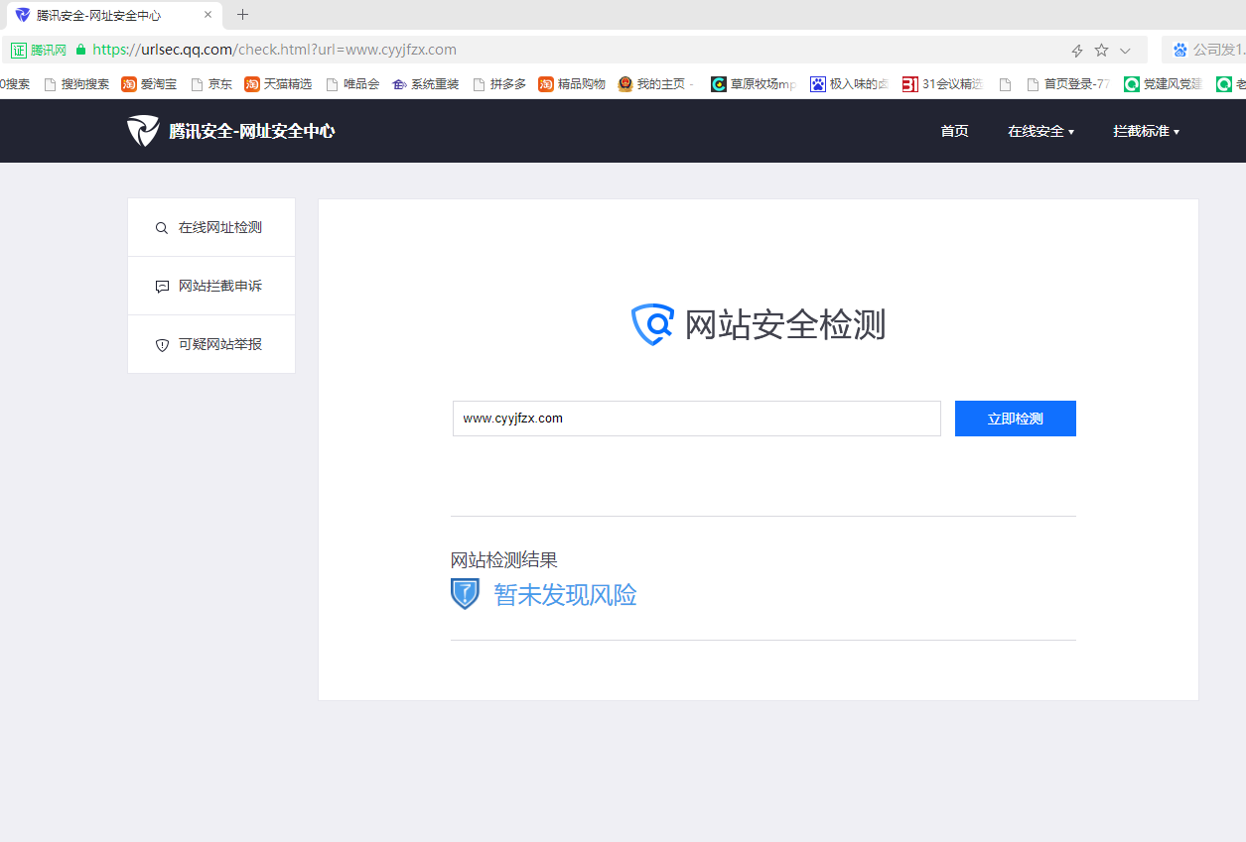1246x842 pixels.
Task: Click the green 证 certificate badge
Action: (x=19, y=50)
